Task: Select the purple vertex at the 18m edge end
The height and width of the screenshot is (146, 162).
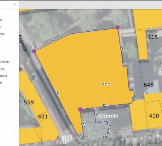Action: click(117, 28)
